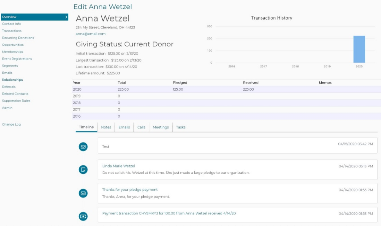Image resolution: width=381 pixels, height=226 pixels.
Task: Click the 2017 year row
Action: tap(227, 109)
